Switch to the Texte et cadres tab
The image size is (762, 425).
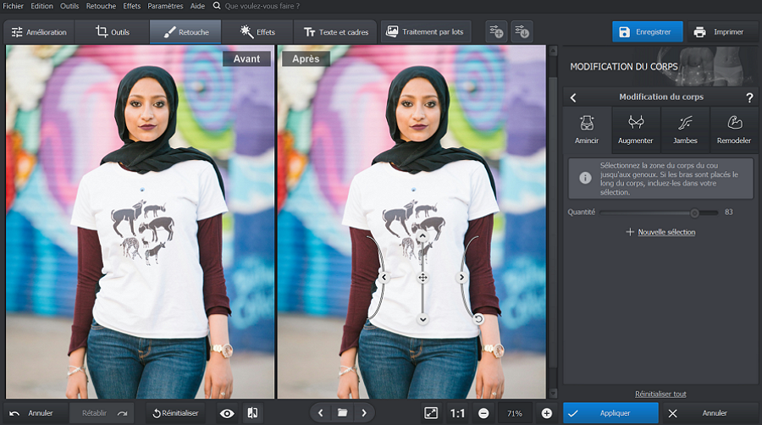coord(336,32)
